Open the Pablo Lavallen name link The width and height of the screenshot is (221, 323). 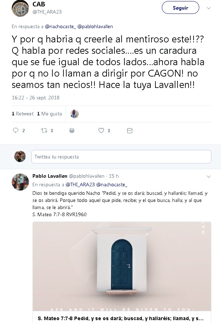click(x=50, y=176)
